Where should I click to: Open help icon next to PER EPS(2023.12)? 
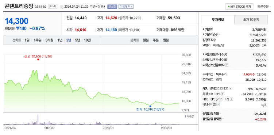[x=231, y=89]
